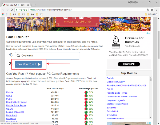Select Counter-Strike: Global Offensive in Top Games

coord(122,97)
